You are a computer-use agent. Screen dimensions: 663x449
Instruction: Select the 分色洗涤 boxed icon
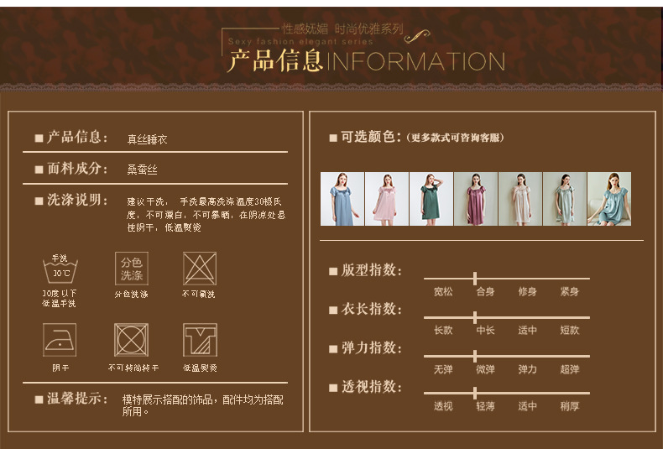click(x=132, y=269)
